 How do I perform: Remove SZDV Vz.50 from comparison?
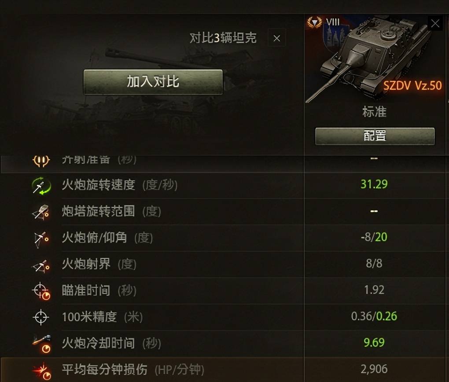click(435, 23)
